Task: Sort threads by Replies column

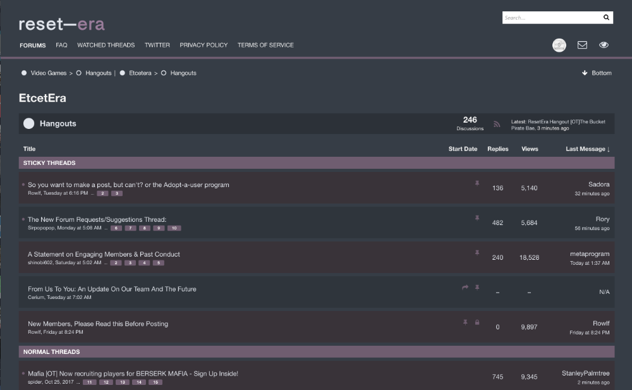Action: [x=498, y=149]
